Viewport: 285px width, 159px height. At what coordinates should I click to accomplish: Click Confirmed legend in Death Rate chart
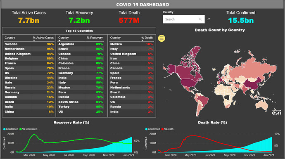pyautogui.click(x=153, y=129)
